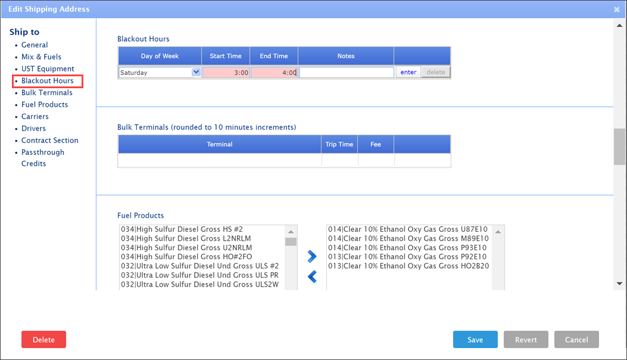The image size is (627, 360).
Task: Select Carriers in the sidebar
Action: (35, 116)
